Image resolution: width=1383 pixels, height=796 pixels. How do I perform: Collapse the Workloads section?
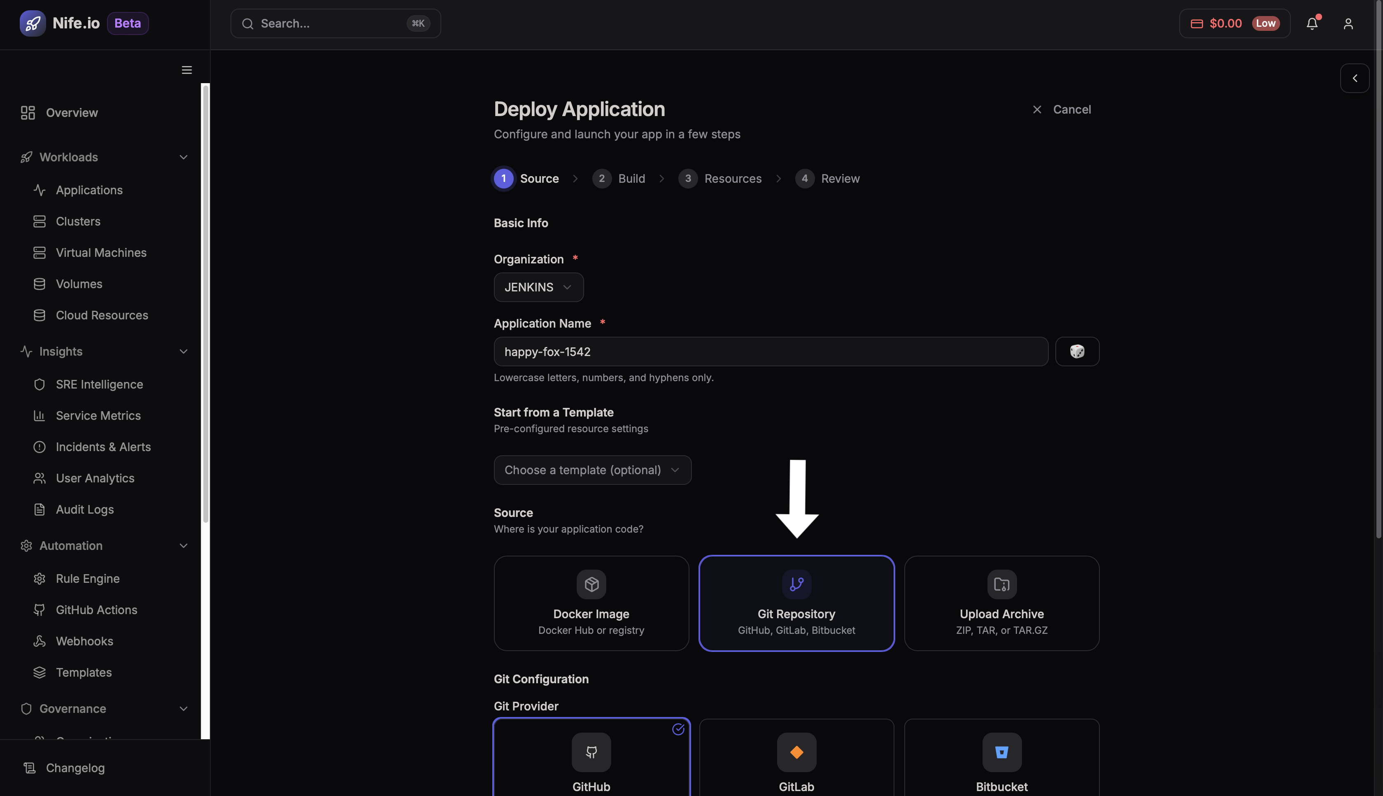[183, 157]
